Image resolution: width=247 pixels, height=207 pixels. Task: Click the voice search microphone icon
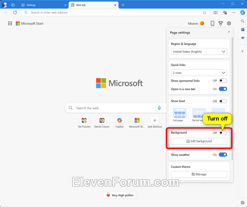tap(159, 108)
